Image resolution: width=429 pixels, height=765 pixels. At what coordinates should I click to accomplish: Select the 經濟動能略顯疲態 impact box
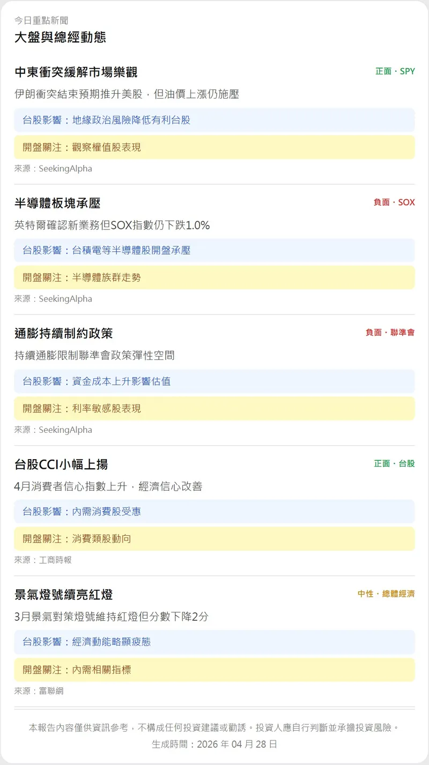pyautogui.click(x=214, y=641)
